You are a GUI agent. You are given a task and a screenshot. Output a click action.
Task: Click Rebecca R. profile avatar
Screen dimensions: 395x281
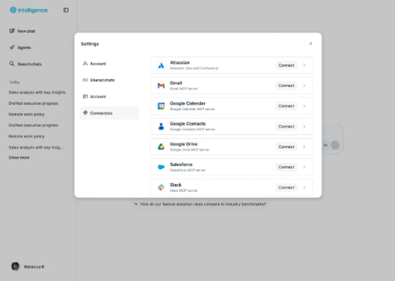(x=15, y=266)
